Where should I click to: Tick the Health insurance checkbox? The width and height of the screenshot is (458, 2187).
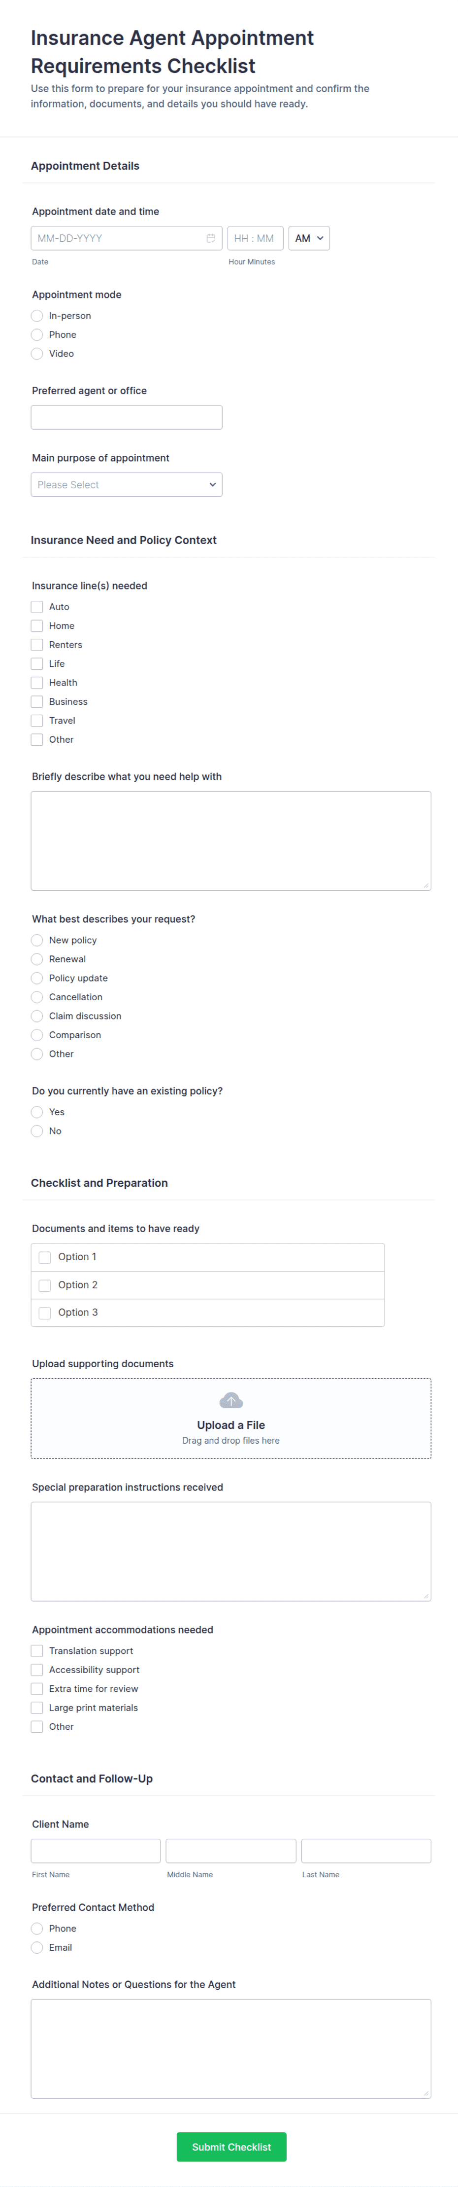[x=37, y=683]
